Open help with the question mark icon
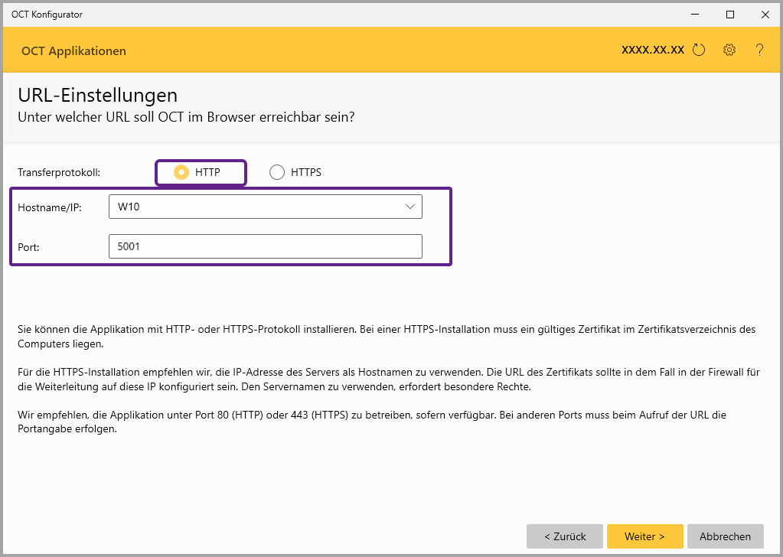This screenshot has height=557, width=783. point(759,50)
